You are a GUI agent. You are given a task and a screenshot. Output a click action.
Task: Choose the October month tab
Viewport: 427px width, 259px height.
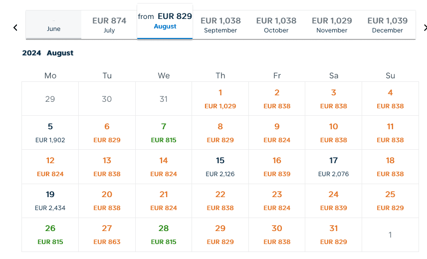tap(276, 25)
